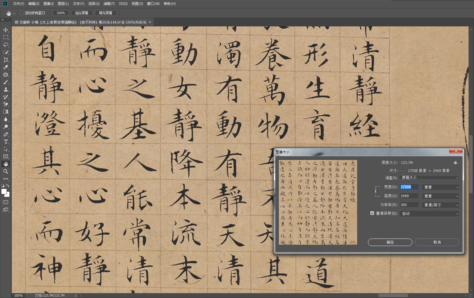Expand the collapsed toolbox panel arrows
This screenshot has width=474, height=298.
click(x=3, y=20)
